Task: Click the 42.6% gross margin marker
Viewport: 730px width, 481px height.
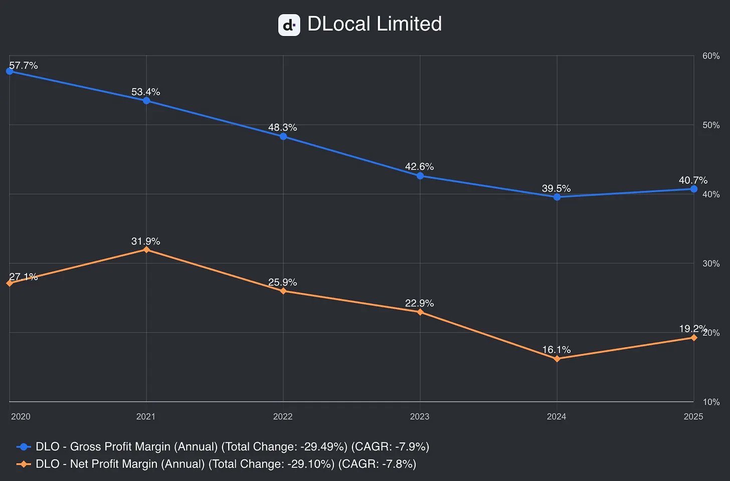Action: (x=420, y=176)
